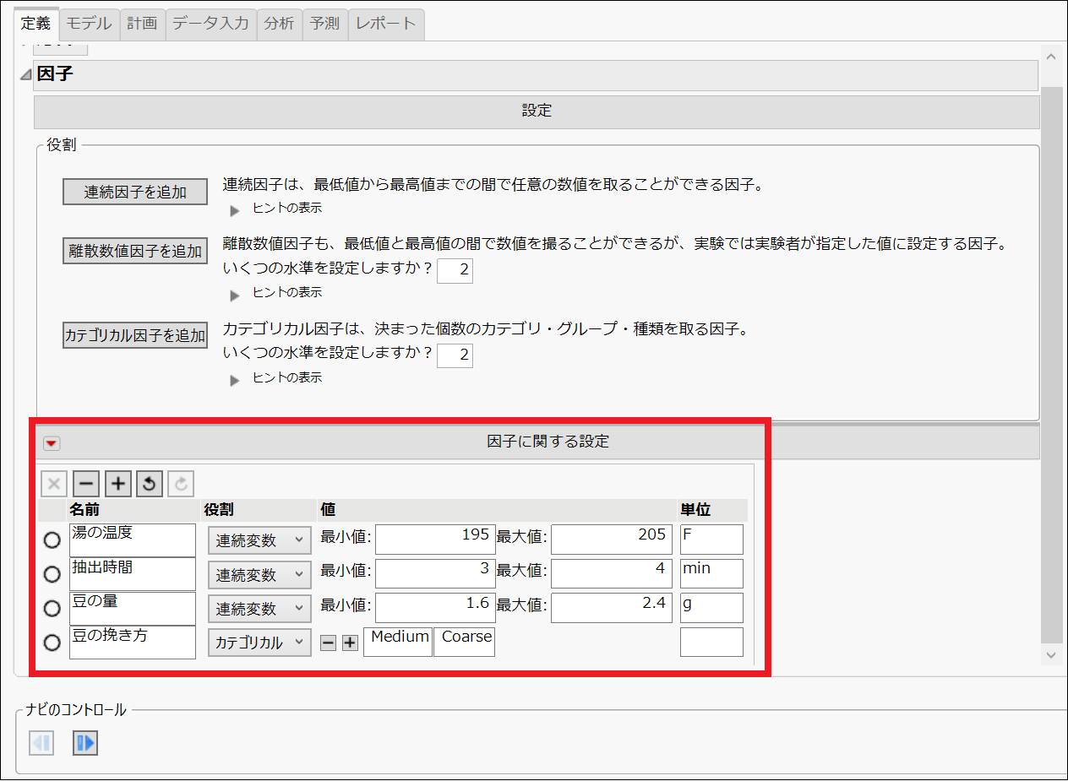Switch to the データ入力 tab

[x=210, y=24]
